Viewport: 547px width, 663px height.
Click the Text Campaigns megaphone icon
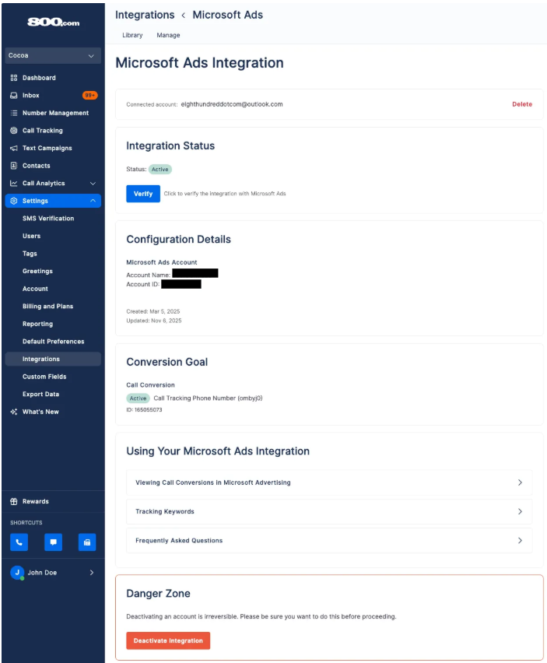(x=14, y=148)
